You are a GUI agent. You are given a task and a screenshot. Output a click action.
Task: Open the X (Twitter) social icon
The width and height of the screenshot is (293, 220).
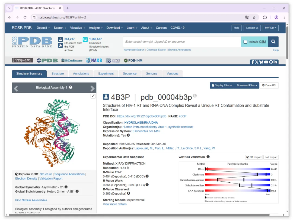tap(257, 62)
